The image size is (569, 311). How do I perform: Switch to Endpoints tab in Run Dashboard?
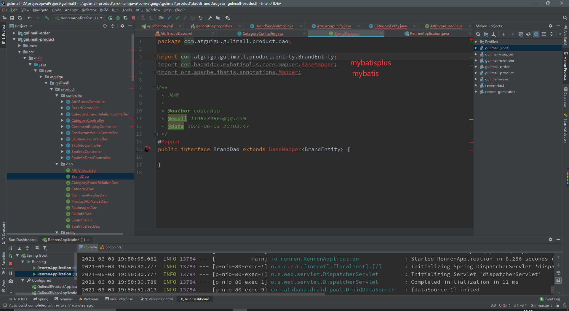[111, 247]
